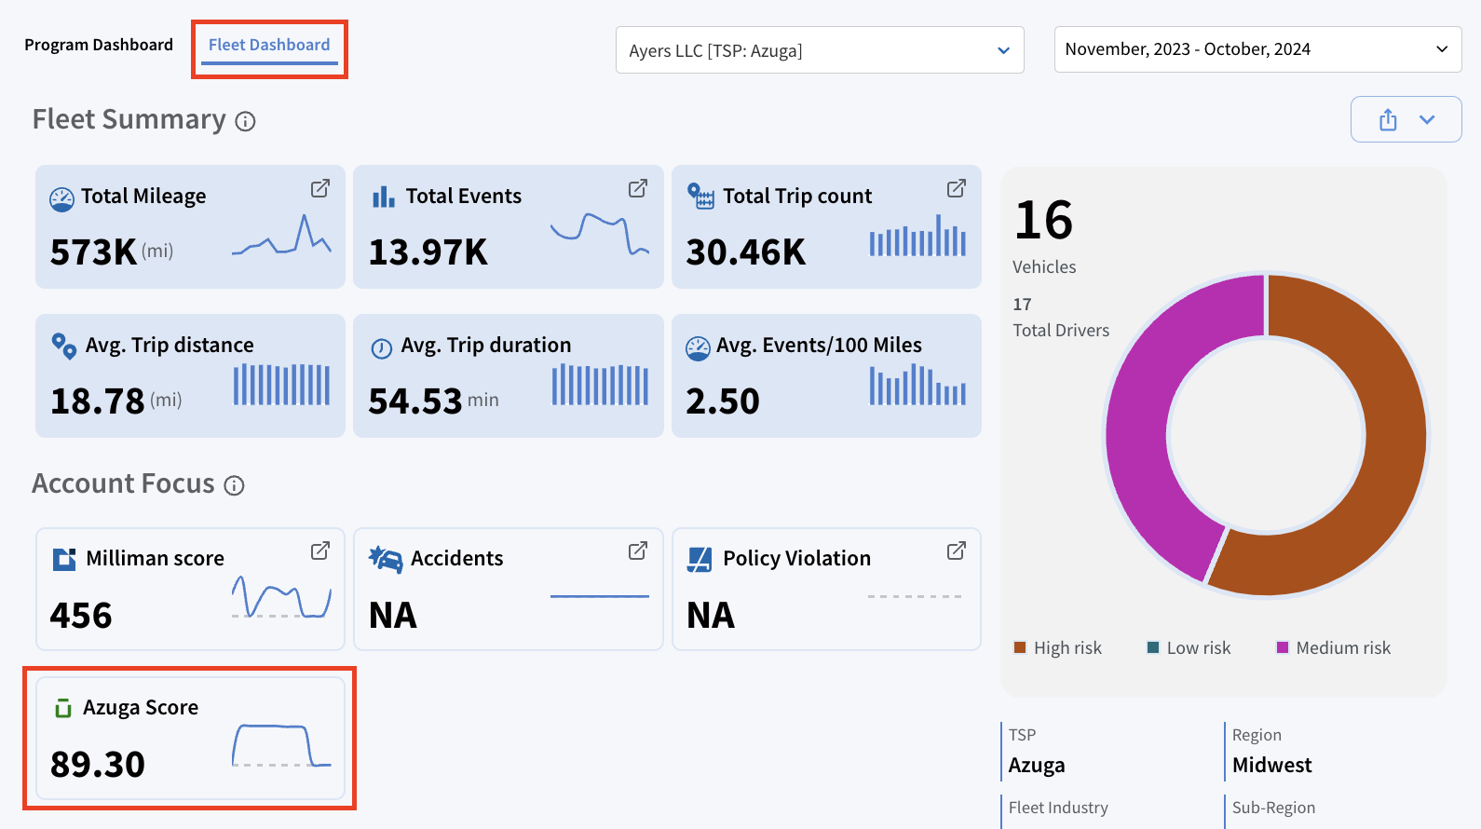Click Account Focus info icon
This screenshot has height=829, width=1481.
235,485
